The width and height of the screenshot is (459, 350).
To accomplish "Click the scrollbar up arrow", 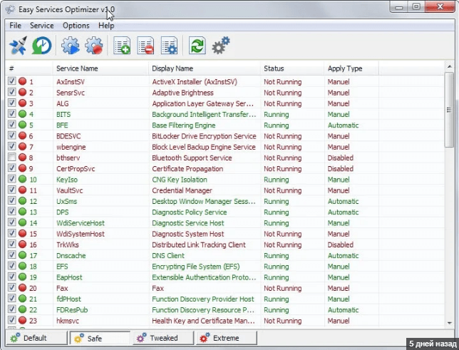I will (x=449, y=67).
